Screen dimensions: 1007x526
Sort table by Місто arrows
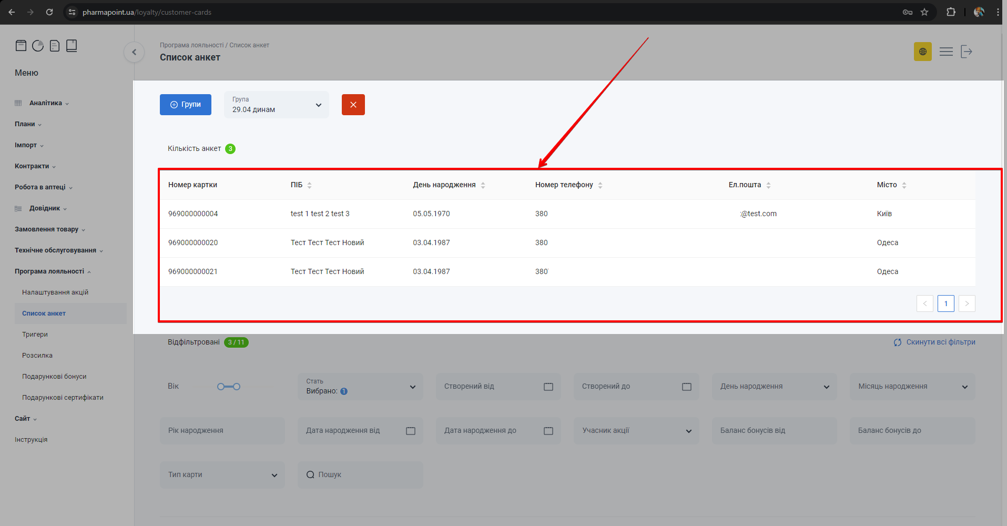pos(904,185)
